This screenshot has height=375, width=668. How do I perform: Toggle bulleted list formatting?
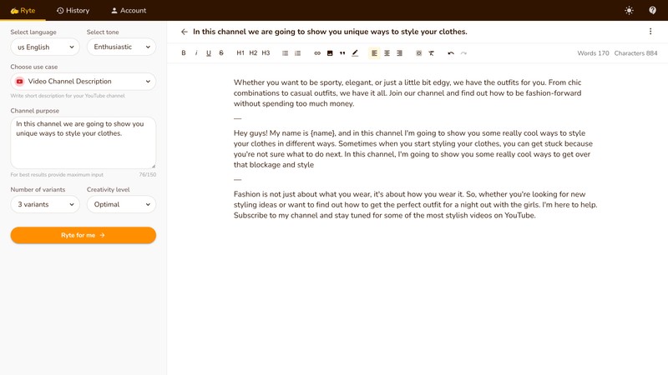(x=286, y=53)
